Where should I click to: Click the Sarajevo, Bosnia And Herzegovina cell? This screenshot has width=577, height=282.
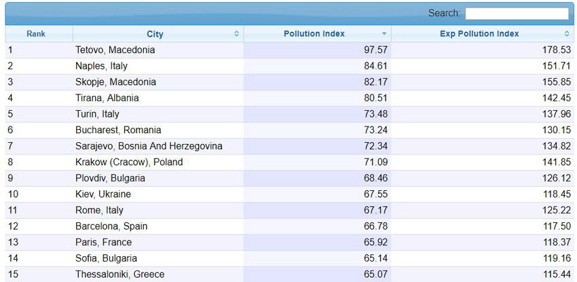coord(149,146)
